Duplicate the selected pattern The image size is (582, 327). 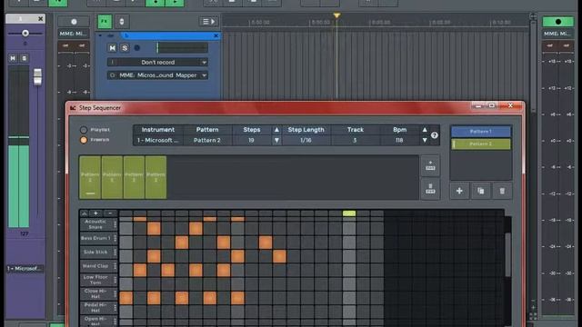click(x=481, y=191)
